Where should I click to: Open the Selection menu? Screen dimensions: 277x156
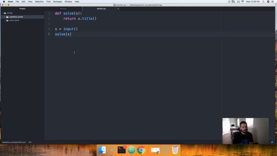click(39, 2)
